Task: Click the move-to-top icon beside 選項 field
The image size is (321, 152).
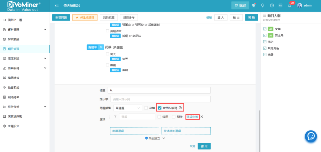Action: (115, 117)
